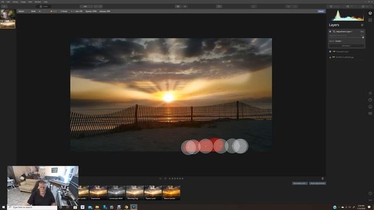
Task: Click the taskbar search box
Action: coord(33,208)
